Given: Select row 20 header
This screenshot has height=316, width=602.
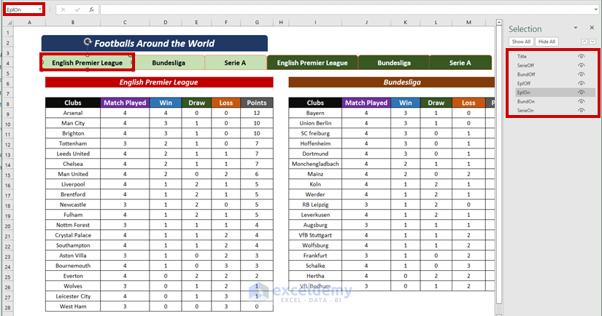Looking at the screenshot, I should click(8, 226).
